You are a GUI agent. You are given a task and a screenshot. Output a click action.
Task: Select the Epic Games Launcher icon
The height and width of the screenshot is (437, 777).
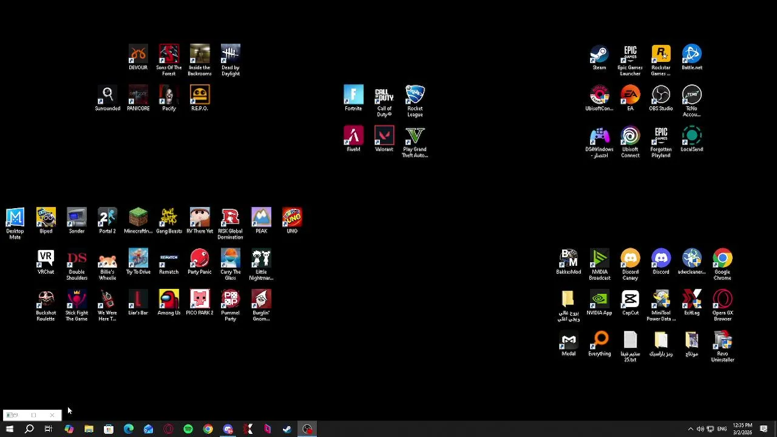pyautogui.click(x=630, y=60)
